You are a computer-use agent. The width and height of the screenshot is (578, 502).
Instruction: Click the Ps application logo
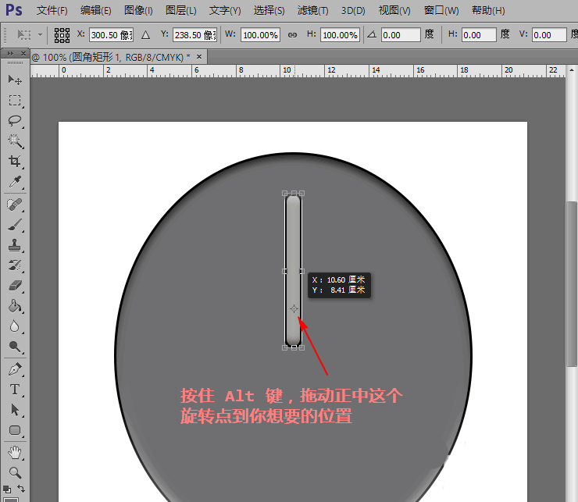click(x=13, y=10)
